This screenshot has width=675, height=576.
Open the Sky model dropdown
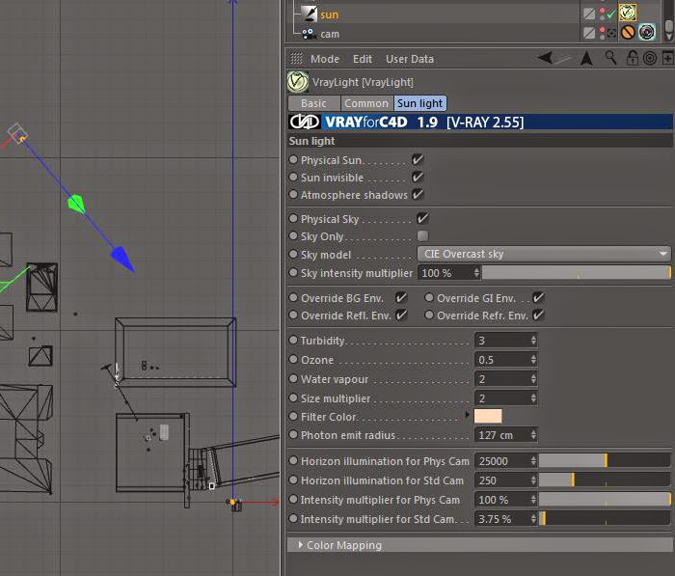coord(544,254)
